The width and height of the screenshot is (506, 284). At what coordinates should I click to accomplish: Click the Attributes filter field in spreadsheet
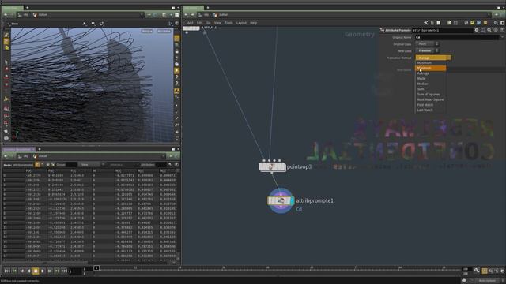point(160,165)
